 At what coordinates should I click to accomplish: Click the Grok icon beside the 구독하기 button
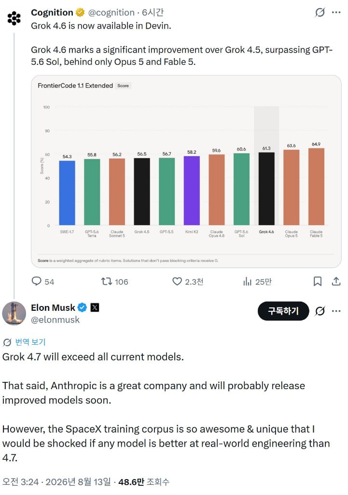click(320, 311)
